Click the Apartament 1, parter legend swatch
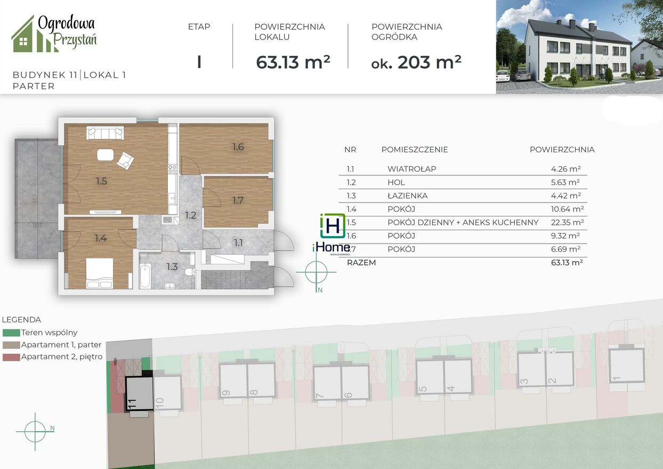The image size is (663, 469). pos(11,345)
